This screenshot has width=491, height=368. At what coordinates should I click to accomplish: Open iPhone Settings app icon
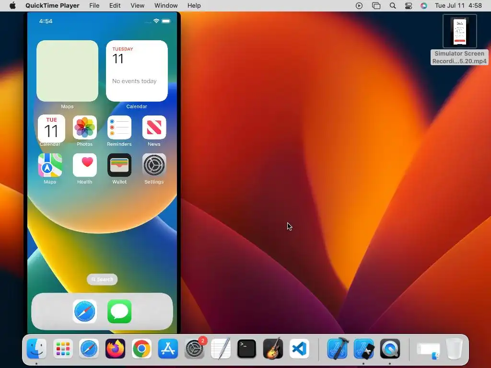point(154,165)
